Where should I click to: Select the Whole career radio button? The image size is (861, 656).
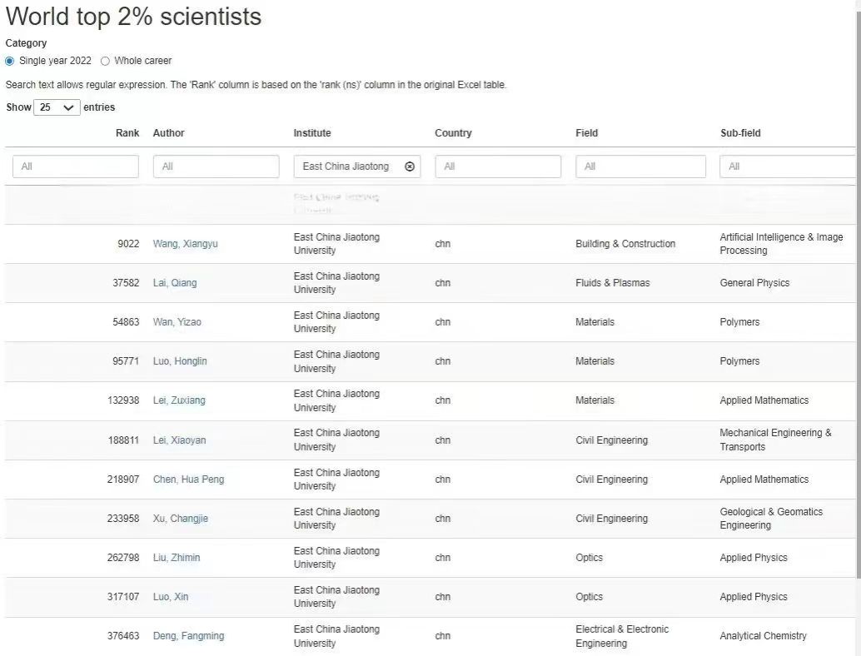(105, 61)
